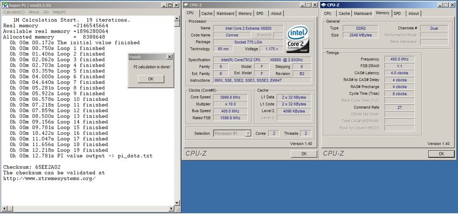Click the Voltage value 1.175 v
Image resolution: width=458 pixels, height=220 pixels.
coord(271,49)
